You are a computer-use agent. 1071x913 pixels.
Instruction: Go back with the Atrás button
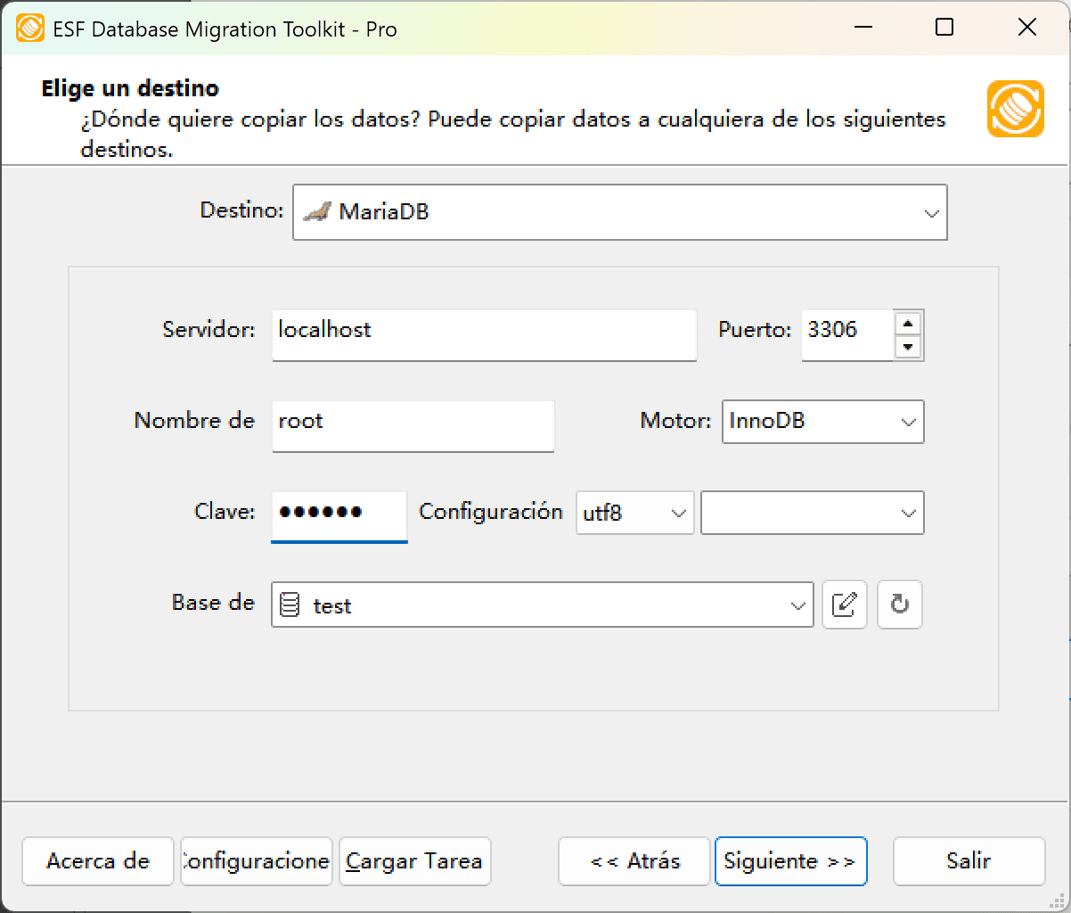point(634,861)
